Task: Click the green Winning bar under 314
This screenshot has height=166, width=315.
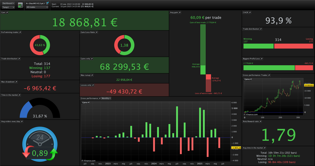Action: [259, 46]
